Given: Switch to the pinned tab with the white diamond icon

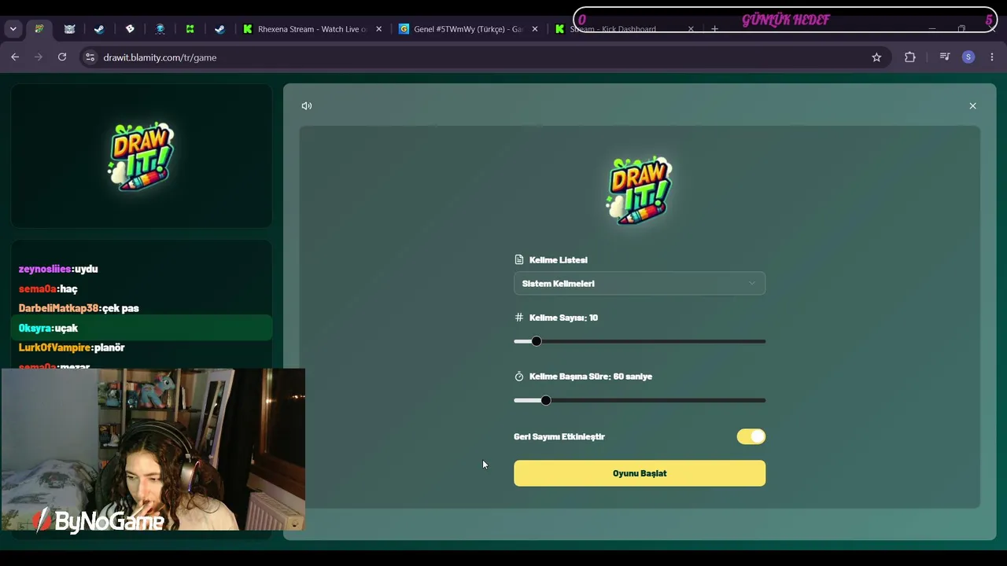Looking at the screenshot, I should 130,29.
